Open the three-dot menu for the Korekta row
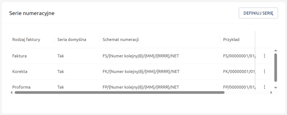Viewport: 287px width, 115px height. (x=264, y=71)
